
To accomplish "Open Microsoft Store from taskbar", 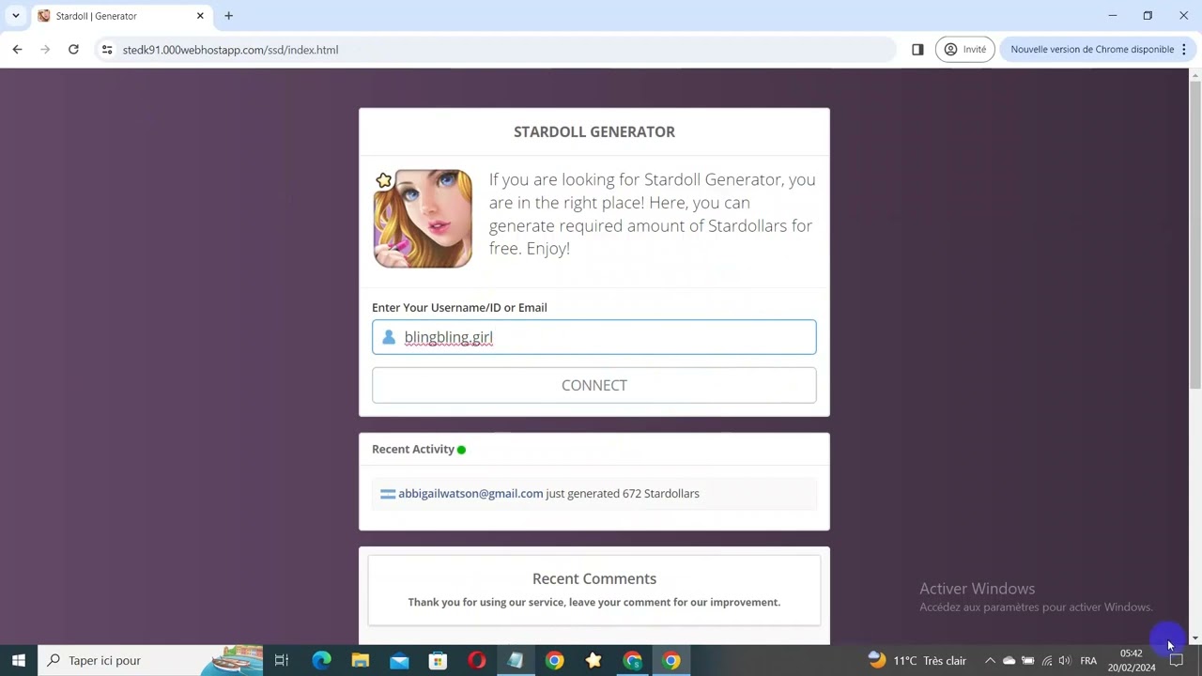I will click(x=438, y=661).
